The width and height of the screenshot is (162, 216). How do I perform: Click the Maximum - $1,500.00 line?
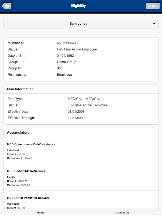click(x=19, y=158)
